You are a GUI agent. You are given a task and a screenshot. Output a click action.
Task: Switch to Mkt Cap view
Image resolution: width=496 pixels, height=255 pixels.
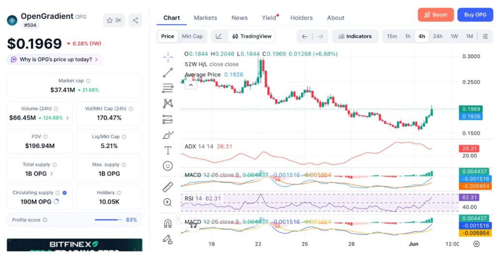click(192, 36)
